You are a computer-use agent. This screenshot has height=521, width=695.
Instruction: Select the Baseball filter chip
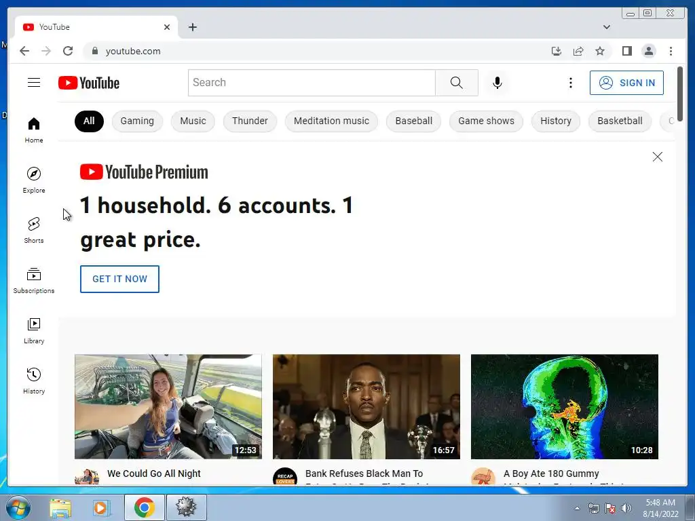[x=413, y=121]
